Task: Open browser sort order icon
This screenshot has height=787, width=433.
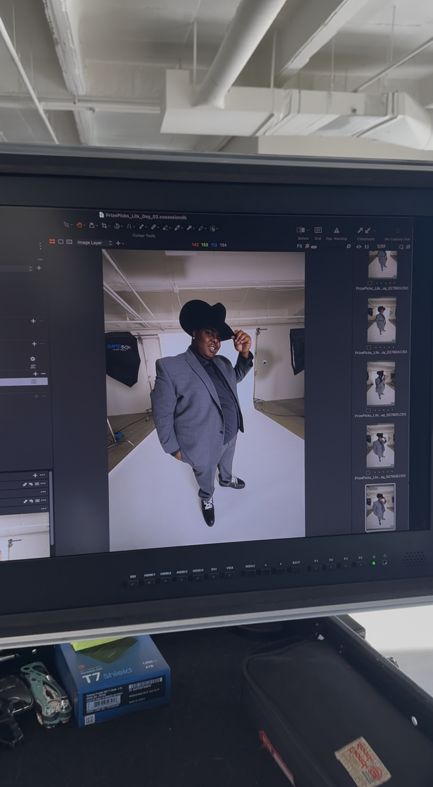Action: [366, 247]
